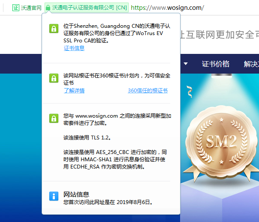Click lock icon beside identity verification text
The height and width of the screenshot is (222, 259).
click(54, 29)
